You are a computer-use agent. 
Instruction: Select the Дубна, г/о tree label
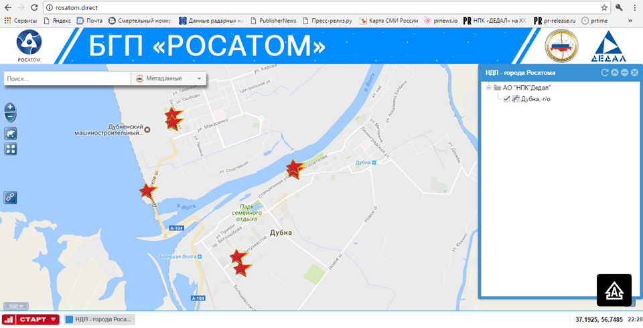(x=536, y=99)
